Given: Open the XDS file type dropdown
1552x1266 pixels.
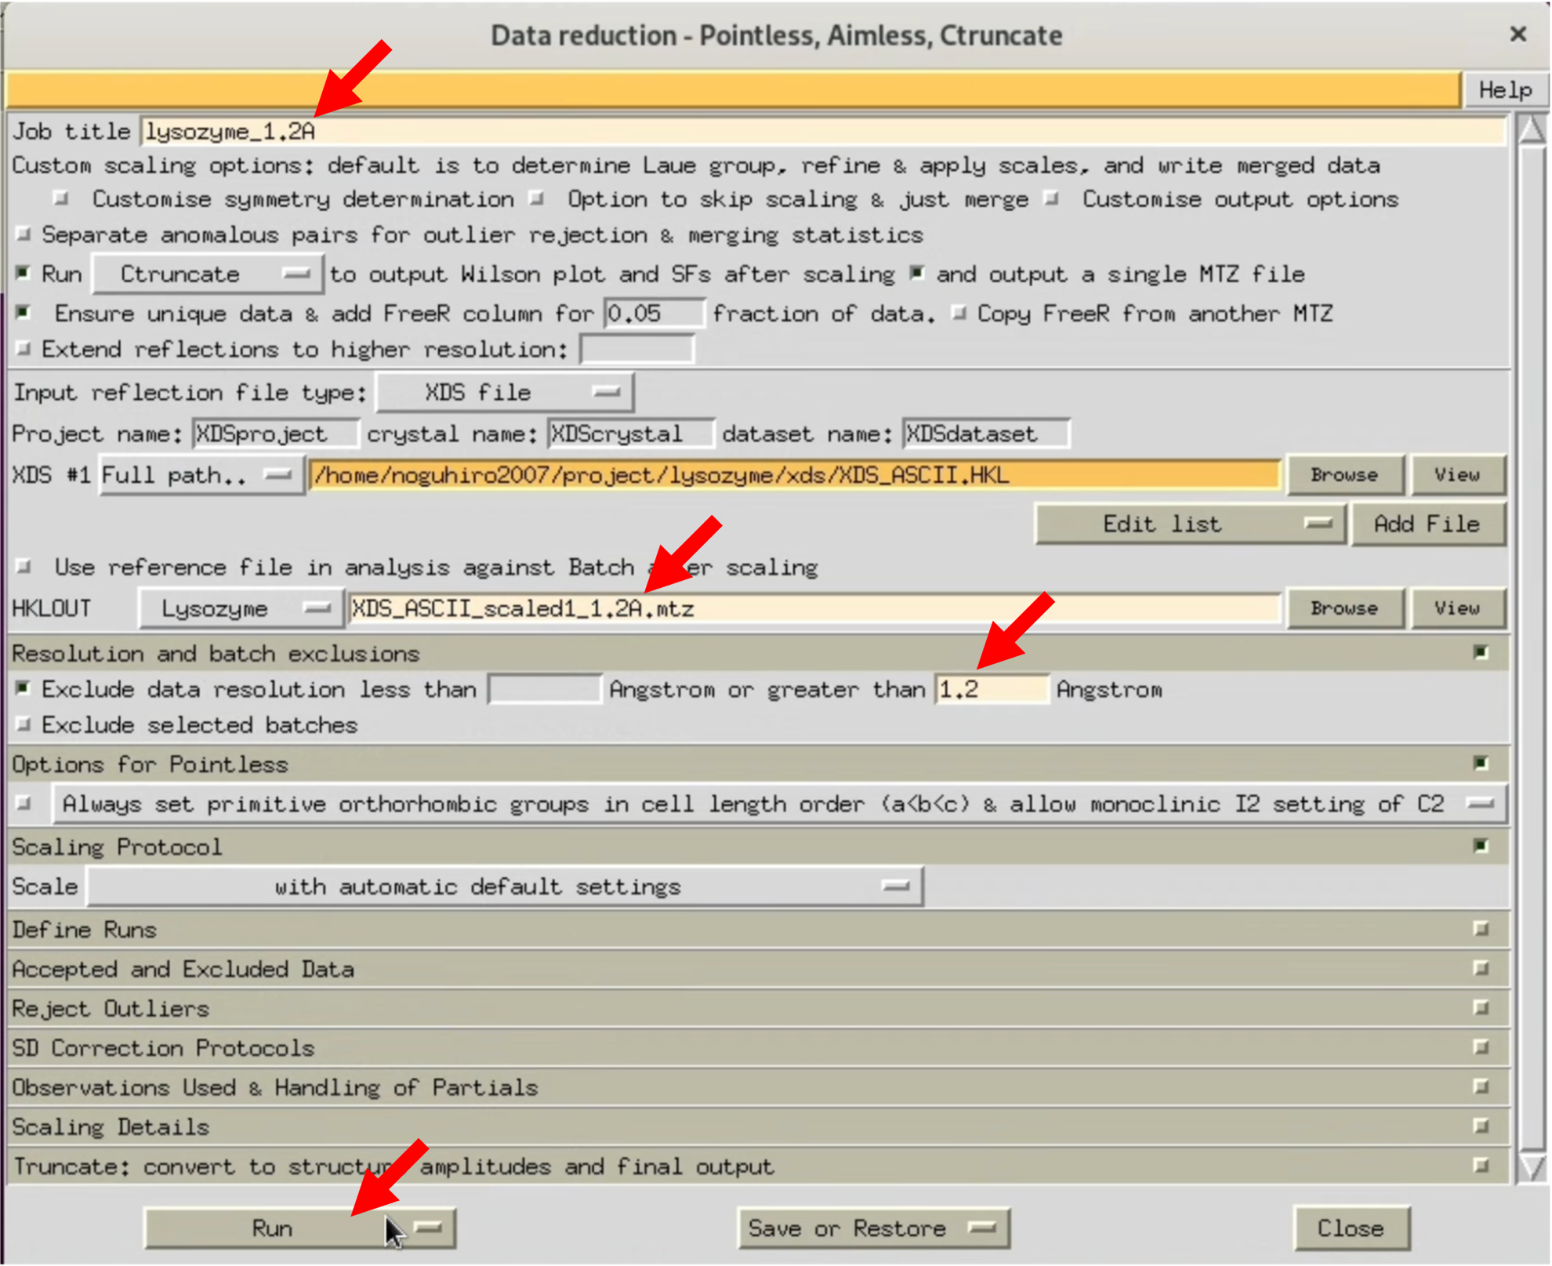Looking at the screenshot, I should click(505, 392).
